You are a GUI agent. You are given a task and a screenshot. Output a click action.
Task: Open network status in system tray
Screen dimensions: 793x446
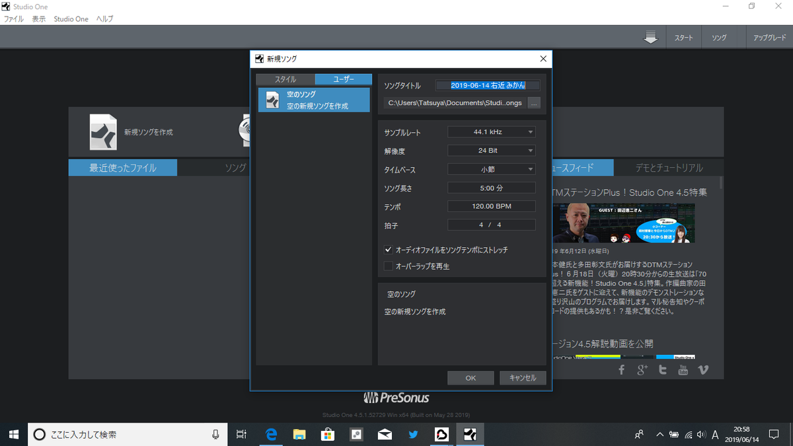click(x=688, y=434)
